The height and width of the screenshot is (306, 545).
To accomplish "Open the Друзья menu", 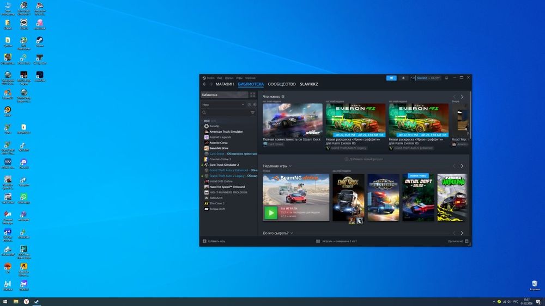I will (229, 78).
